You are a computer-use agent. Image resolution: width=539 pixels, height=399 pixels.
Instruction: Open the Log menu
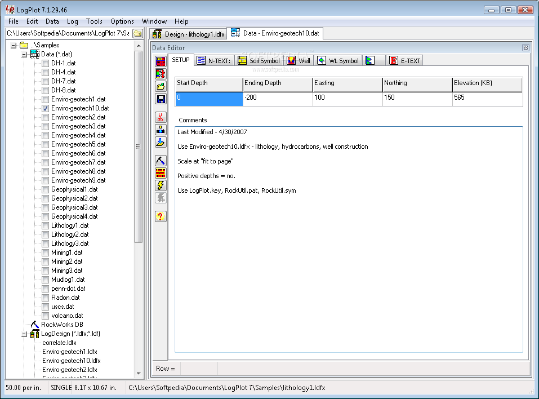tap(73, 21)
